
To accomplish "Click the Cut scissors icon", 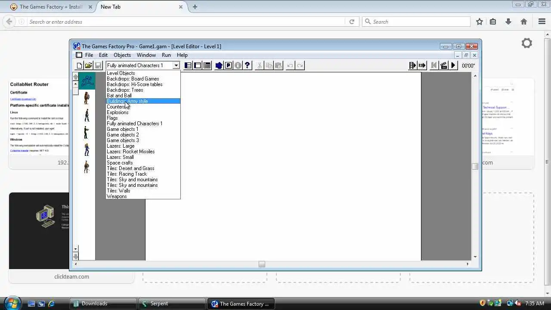I will 260,65.
